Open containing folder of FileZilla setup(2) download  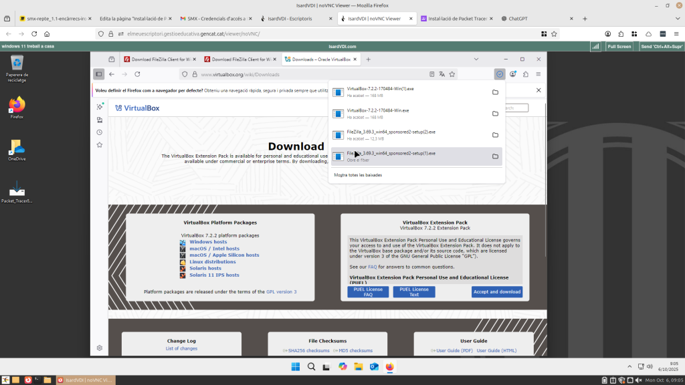point(495,135)
